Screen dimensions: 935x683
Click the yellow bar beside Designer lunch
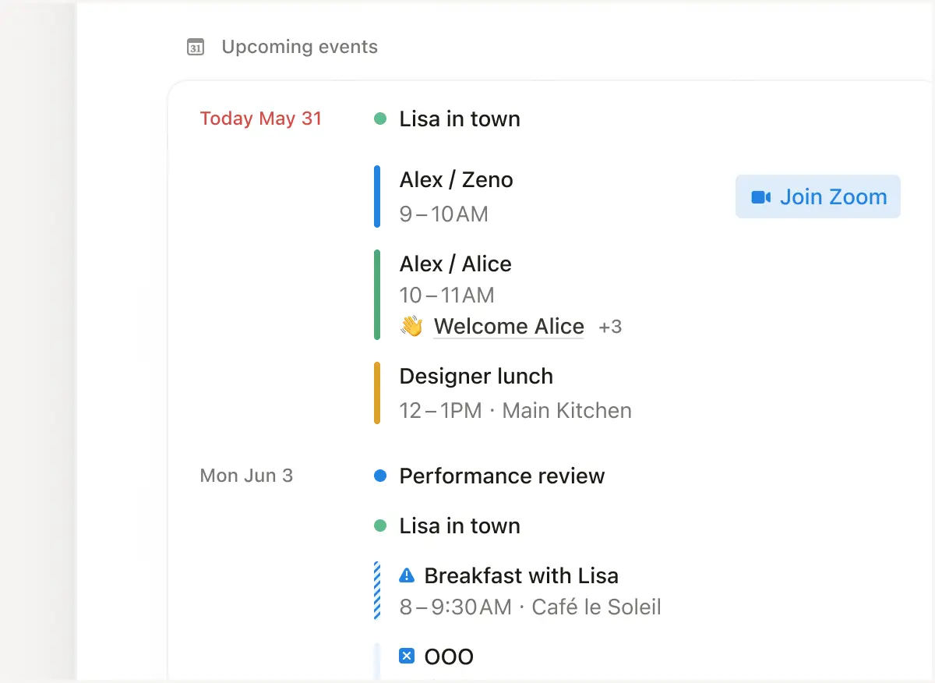pos(376,393)
